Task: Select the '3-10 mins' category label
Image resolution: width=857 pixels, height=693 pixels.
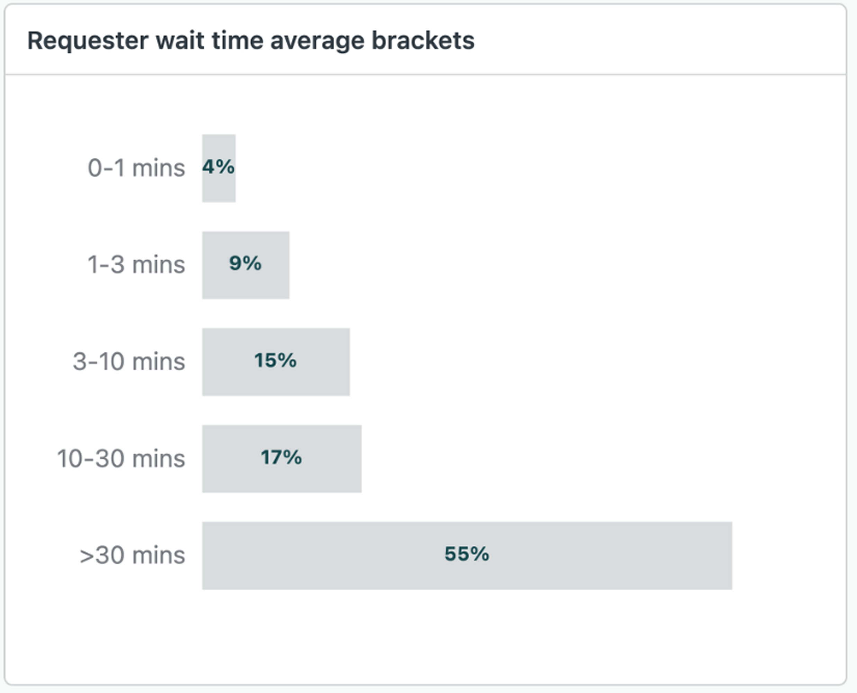Action: point(129,362)
